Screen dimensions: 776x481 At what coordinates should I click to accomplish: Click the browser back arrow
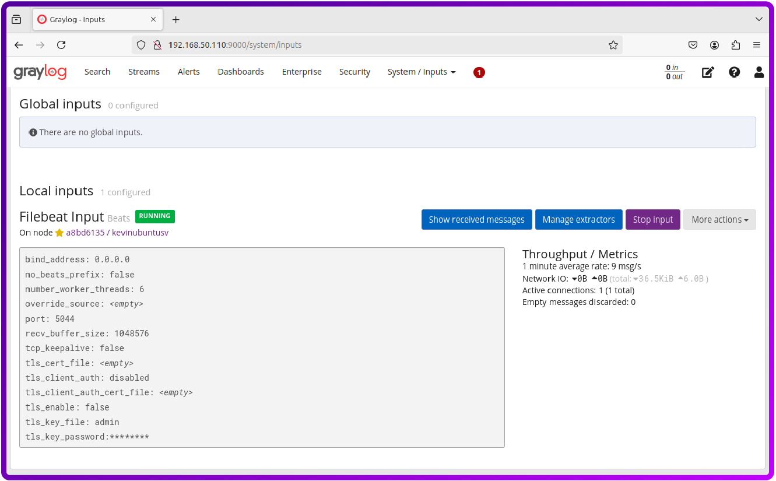[18, 44]
